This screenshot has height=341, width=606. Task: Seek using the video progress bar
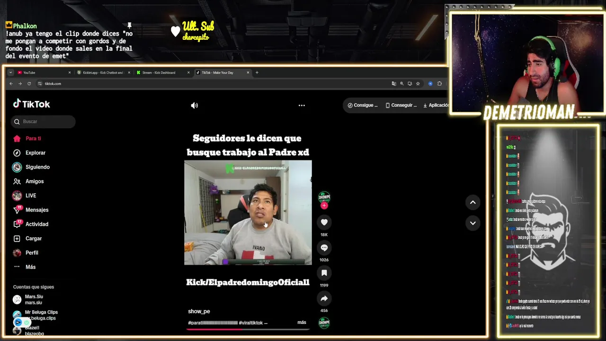pyautogui.click(x=248, y=329)
